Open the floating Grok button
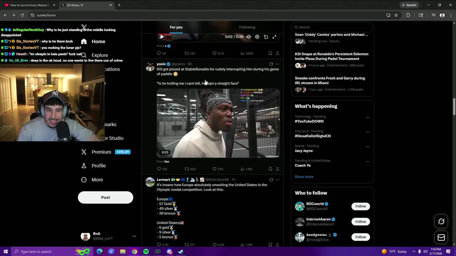Image resolution: width=456 pixels, height=256 pixels. point(441,222)
